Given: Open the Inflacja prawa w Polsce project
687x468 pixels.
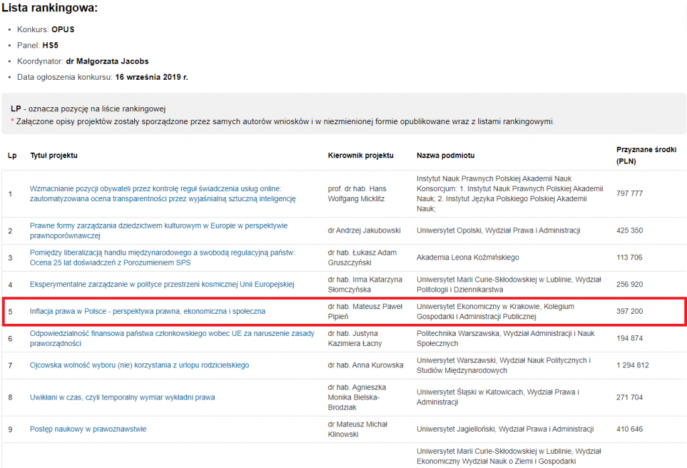Looking at the screenshot, I should coord(148,311).
